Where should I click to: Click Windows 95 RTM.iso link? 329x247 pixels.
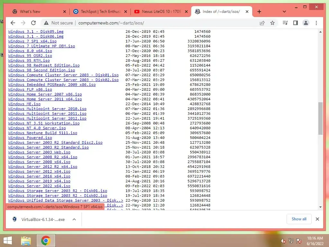point(29,60)
